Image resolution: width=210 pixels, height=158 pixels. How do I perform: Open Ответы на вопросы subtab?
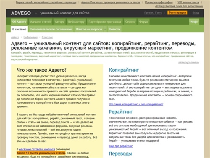[x=89, y=29]
